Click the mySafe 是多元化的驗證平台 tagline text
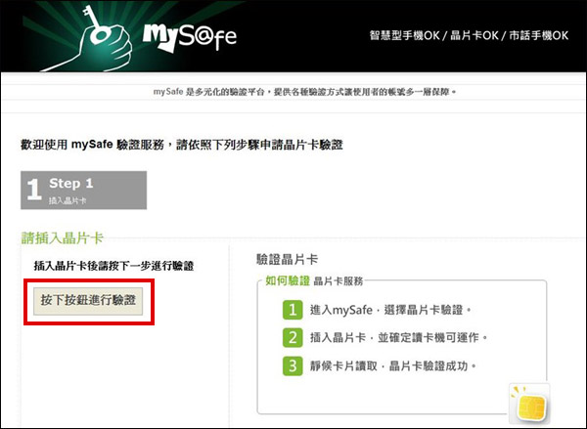 pyautogui.click(x=304, y=92)
